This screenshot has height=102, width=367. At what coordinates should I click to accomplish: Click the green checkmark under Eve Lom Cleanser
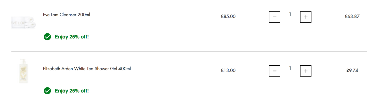coord(47,37)
